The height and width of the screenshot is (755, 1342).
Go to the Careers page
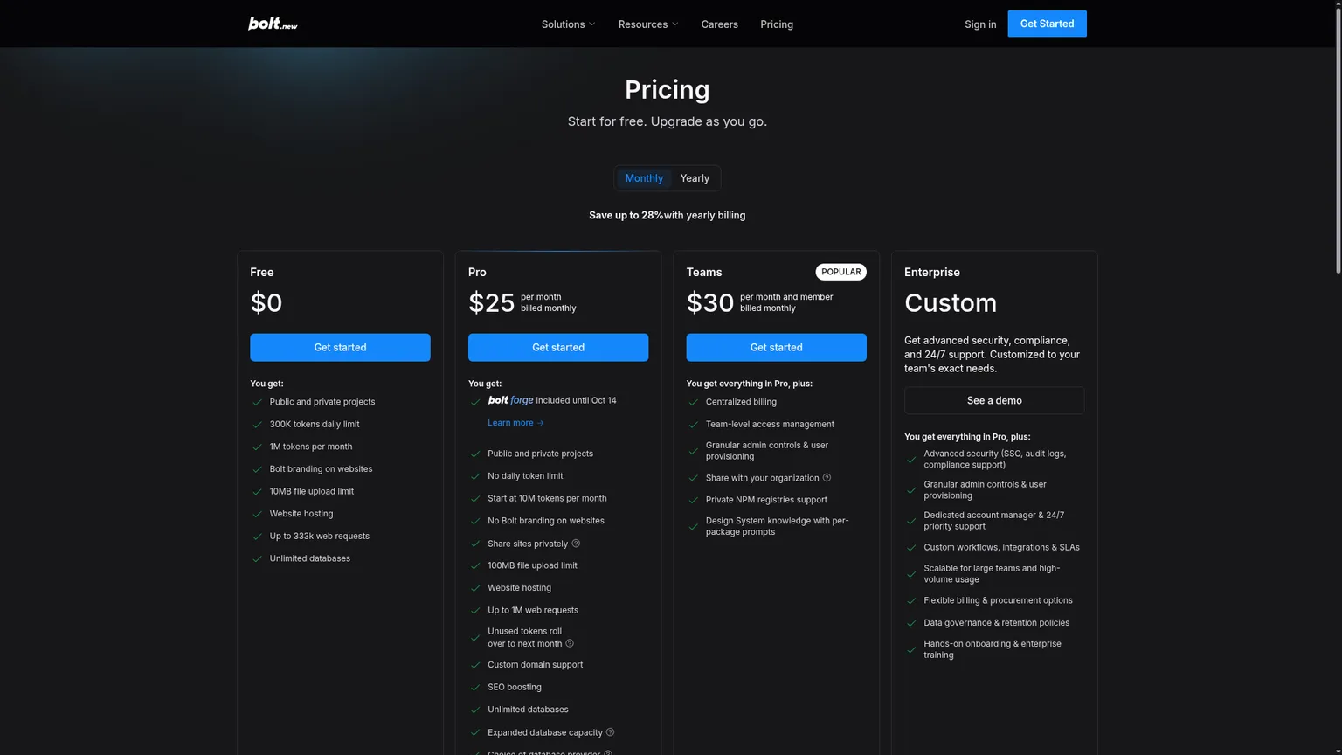(x=719, y=24)
